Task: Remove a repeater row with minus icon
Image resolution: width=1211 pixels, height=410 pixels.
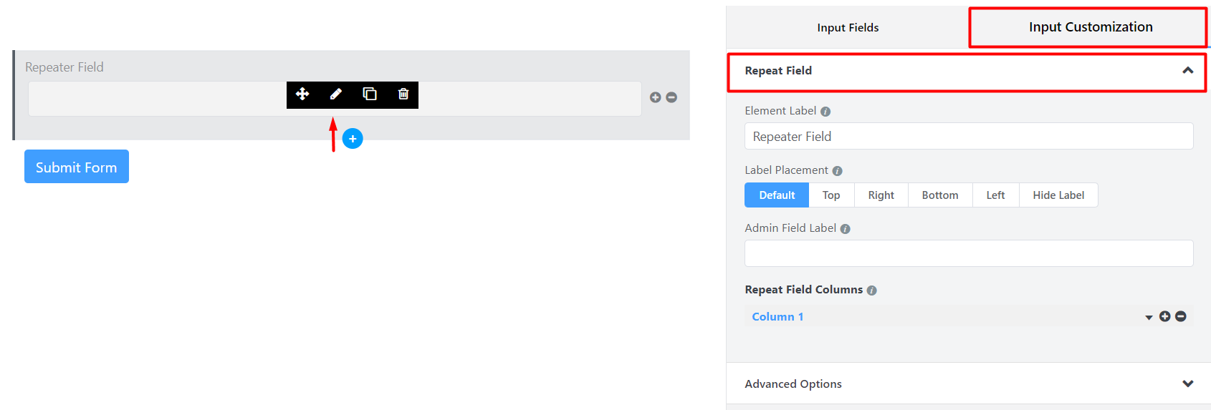Action: (x=671, y=97)
